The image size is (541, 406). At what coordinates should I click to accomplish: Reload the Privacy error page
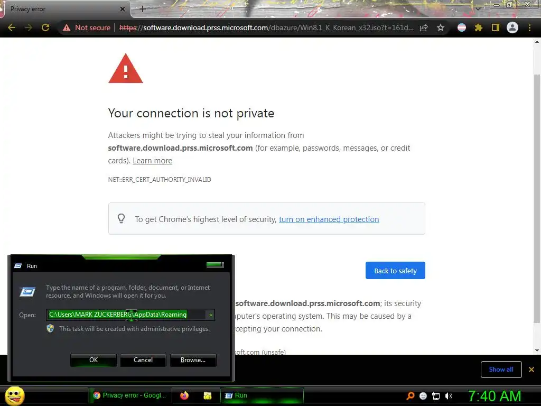coord(45,27)
